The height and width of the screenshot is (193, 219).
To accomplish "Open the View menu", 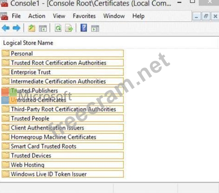I will pos(59,16).
